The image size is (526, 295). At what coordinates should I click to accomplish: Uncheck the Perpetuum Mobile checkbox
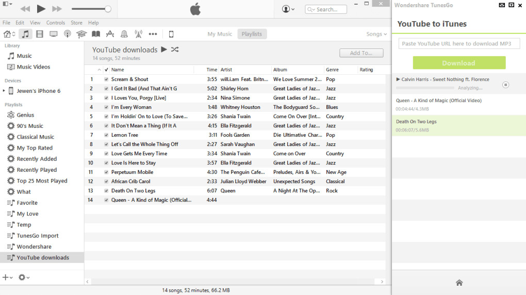point(106,172)
